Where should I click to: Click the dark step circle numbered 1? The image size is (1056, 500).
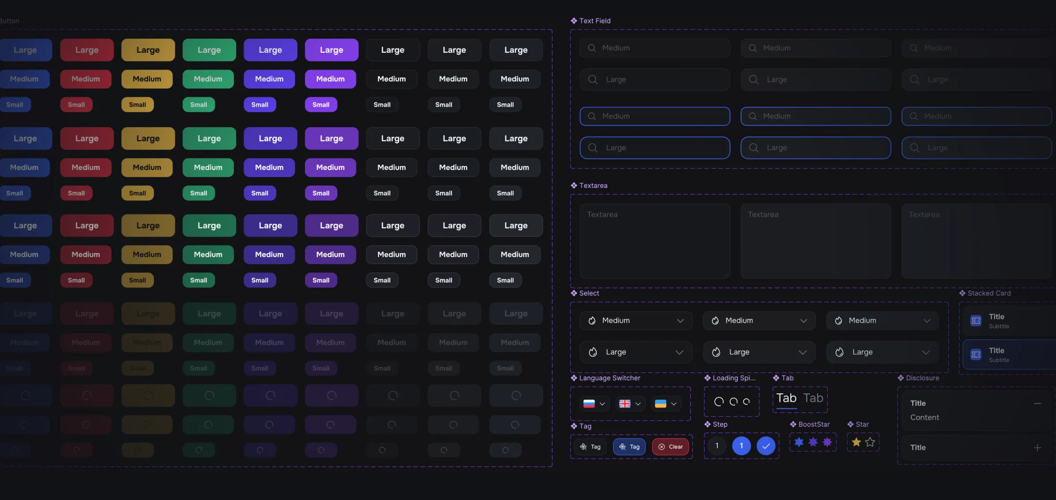[x=717, y=446]
